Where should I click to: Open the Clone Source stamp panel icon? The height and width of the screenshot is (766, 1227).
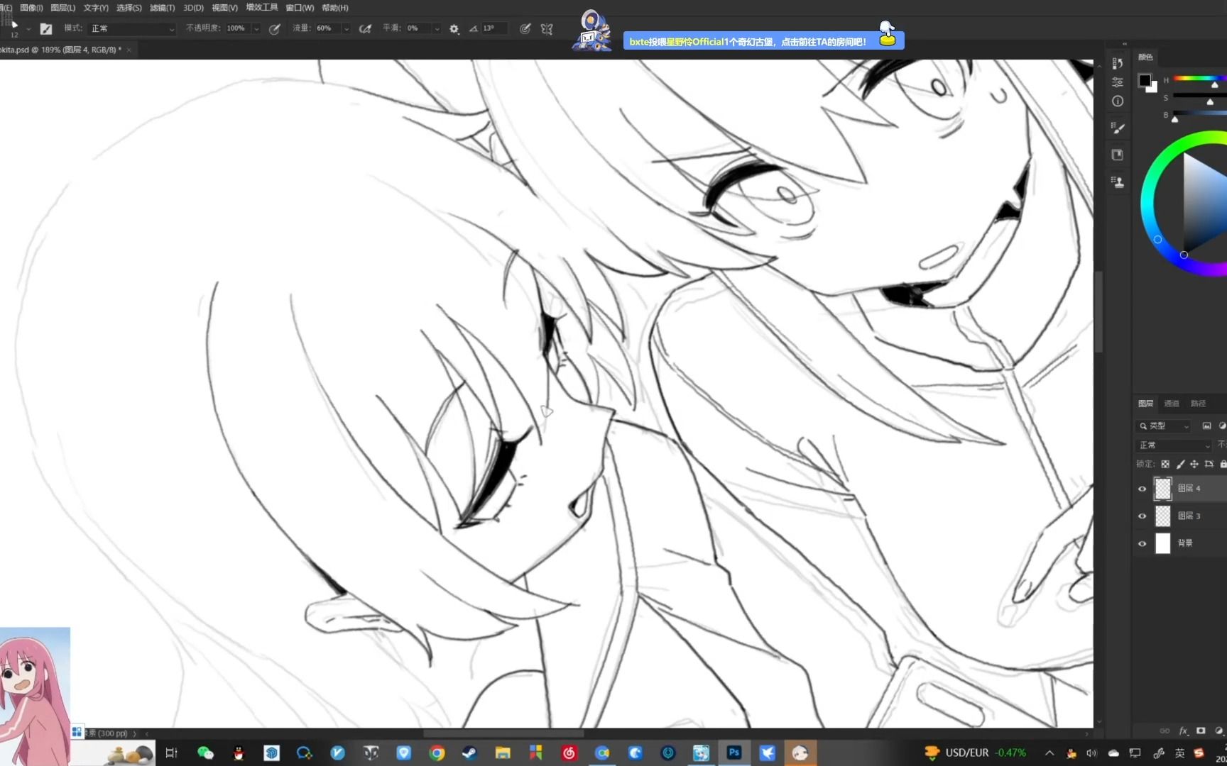click(1118, 182)
